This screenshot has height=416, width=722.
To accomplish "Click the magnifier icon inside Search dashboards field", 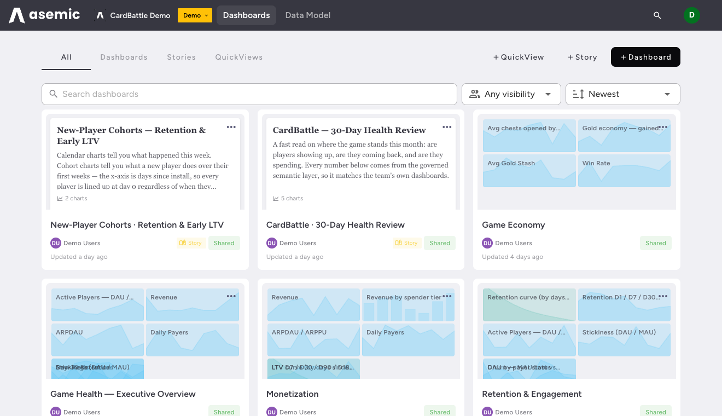I will tap(54, 94).
